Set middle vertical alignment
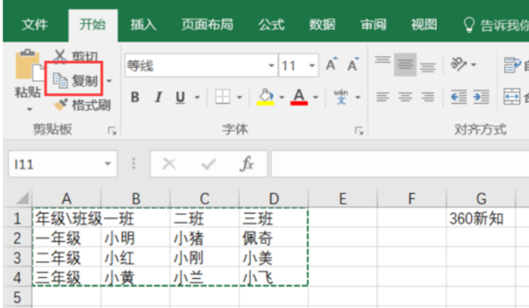529x308 pixels. click(x=405, y=64)
